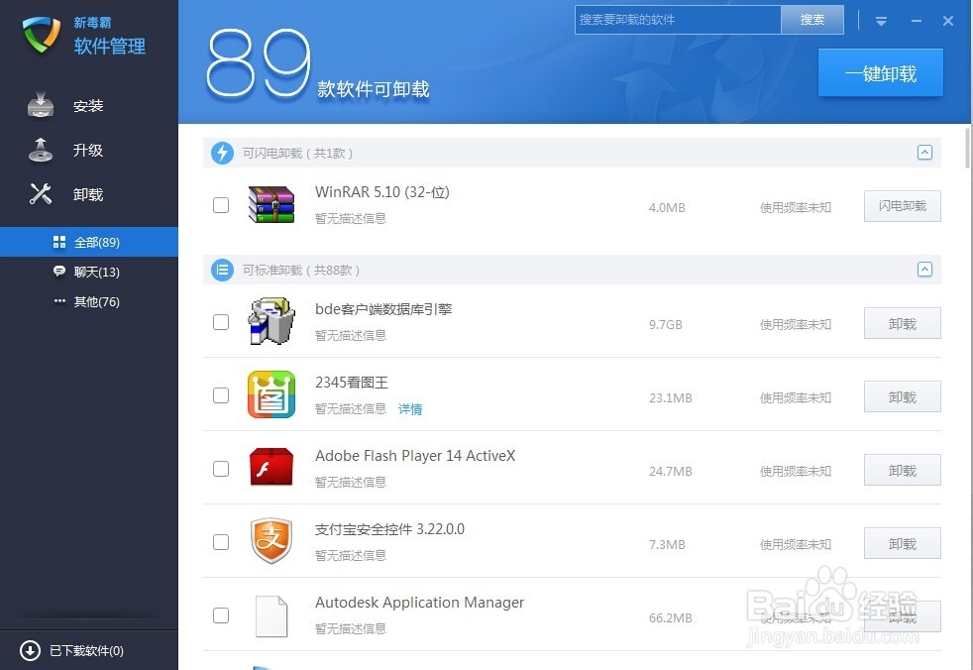Image resolution: width=973 pixels, height=670 pixels.
Task: Collapse the 可闪电卸载 section
Action: click(924, 152)
